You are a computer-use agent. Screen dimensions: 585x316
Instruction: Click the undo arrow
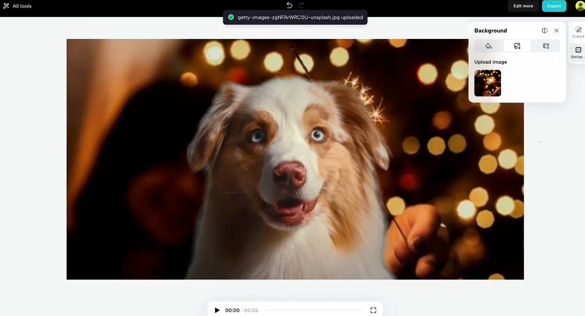tap(289, 5)
